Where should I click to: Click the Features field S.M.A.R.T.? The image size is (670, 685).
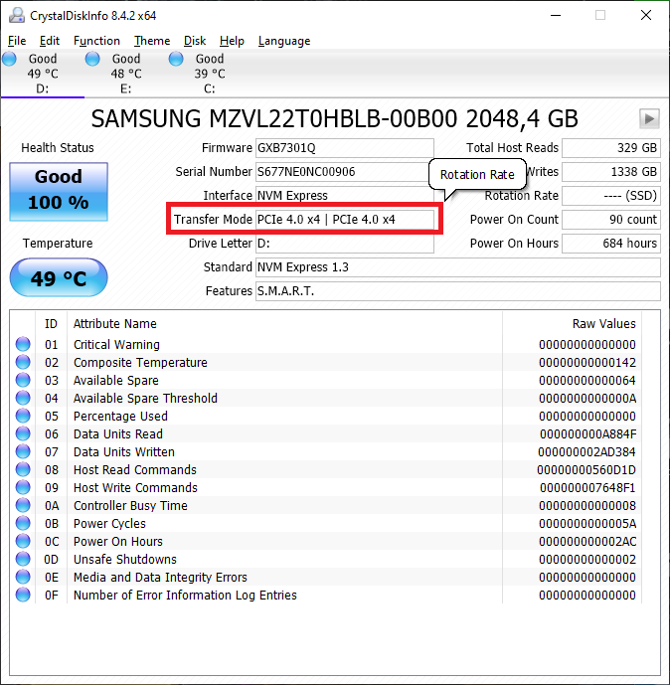pyautogui.click(x=457, y=291)
